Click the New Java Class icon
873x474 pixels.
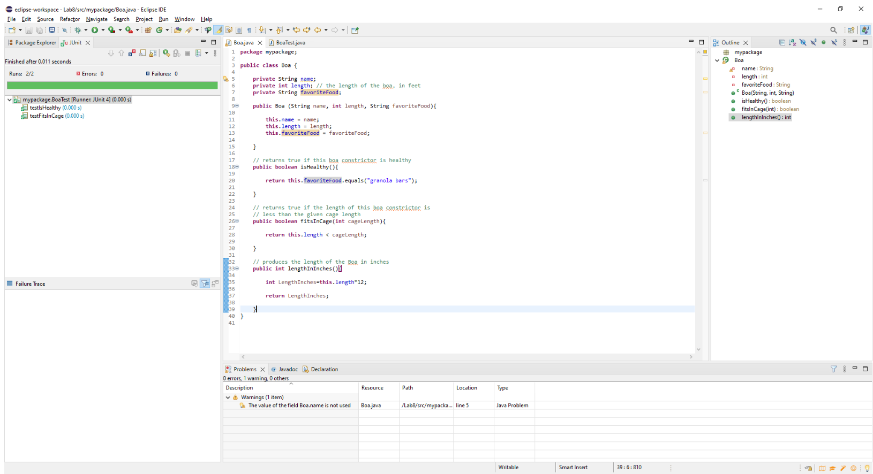tap(159, 30)
